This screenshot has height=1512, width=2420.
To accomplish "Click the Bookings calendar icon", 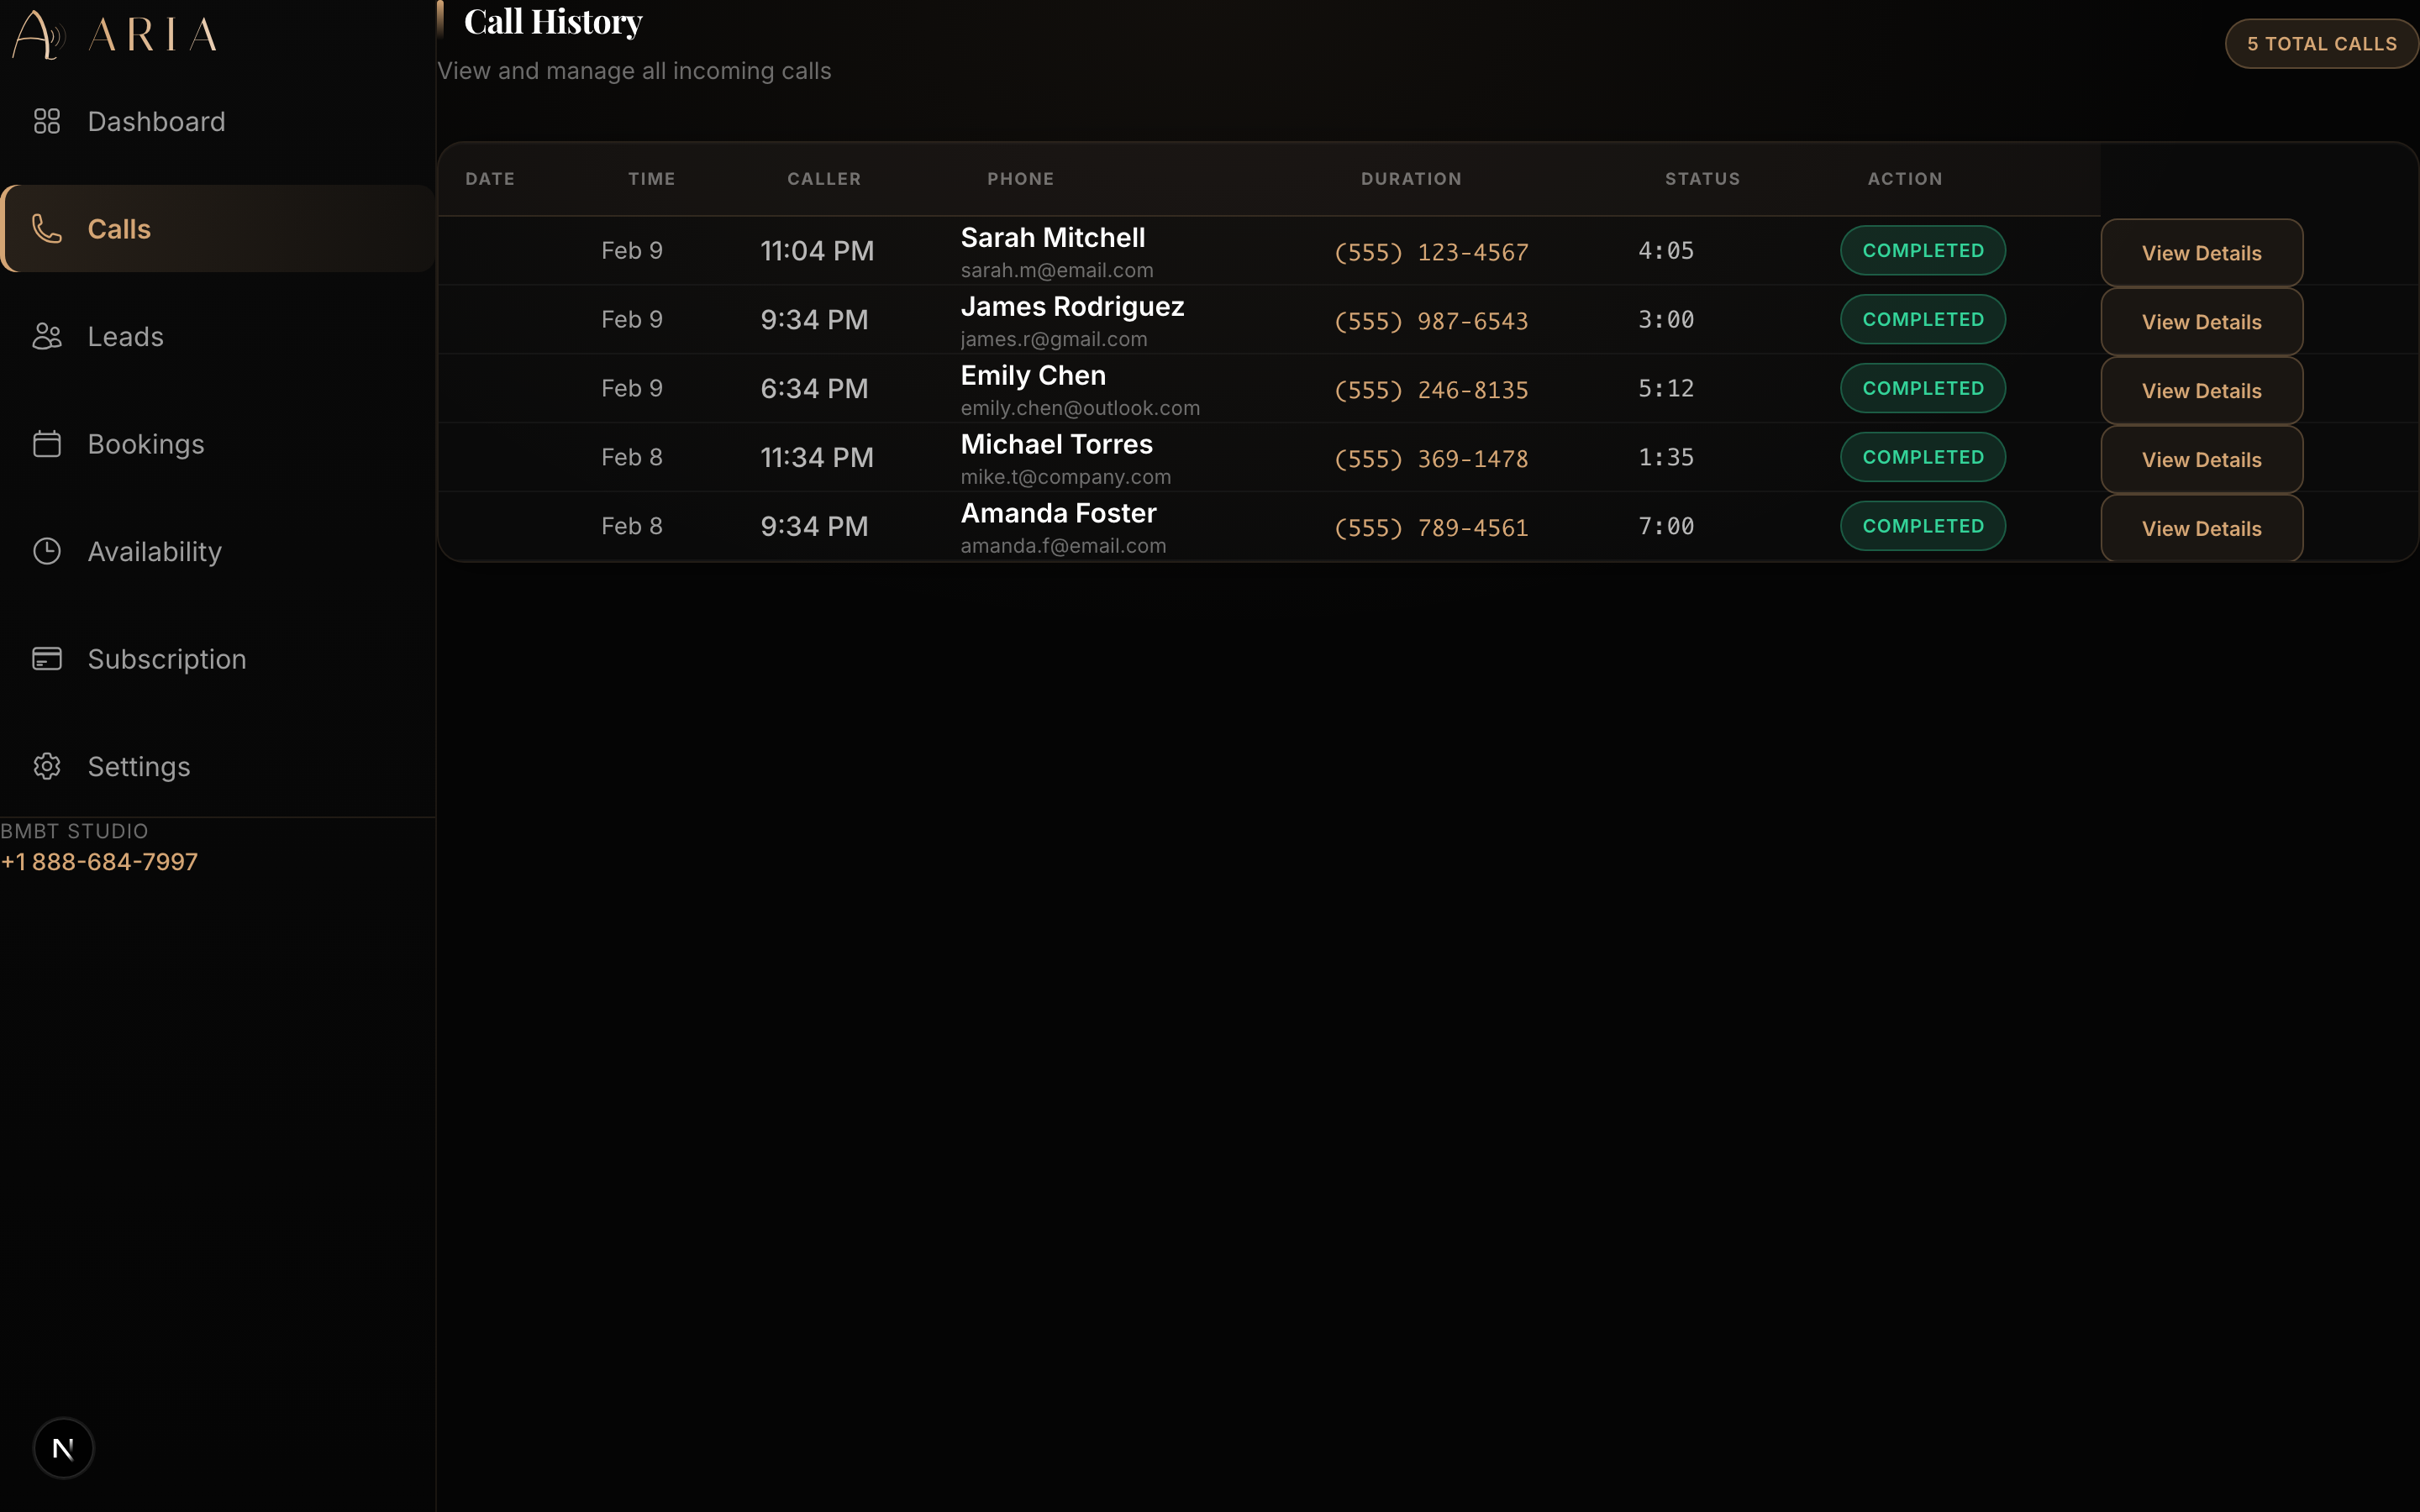I will tap(47, 443).
